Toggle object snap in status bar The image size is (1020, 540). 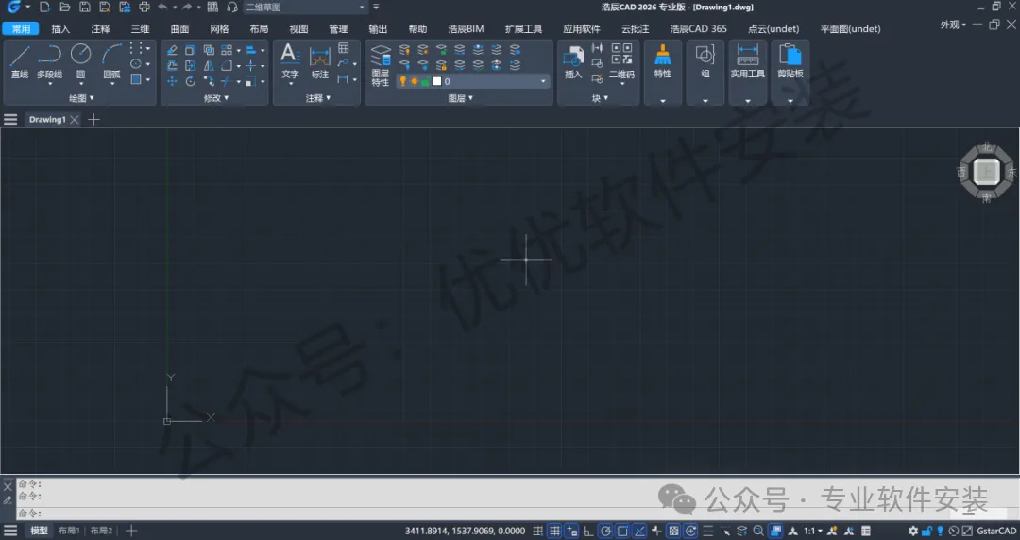622,531
